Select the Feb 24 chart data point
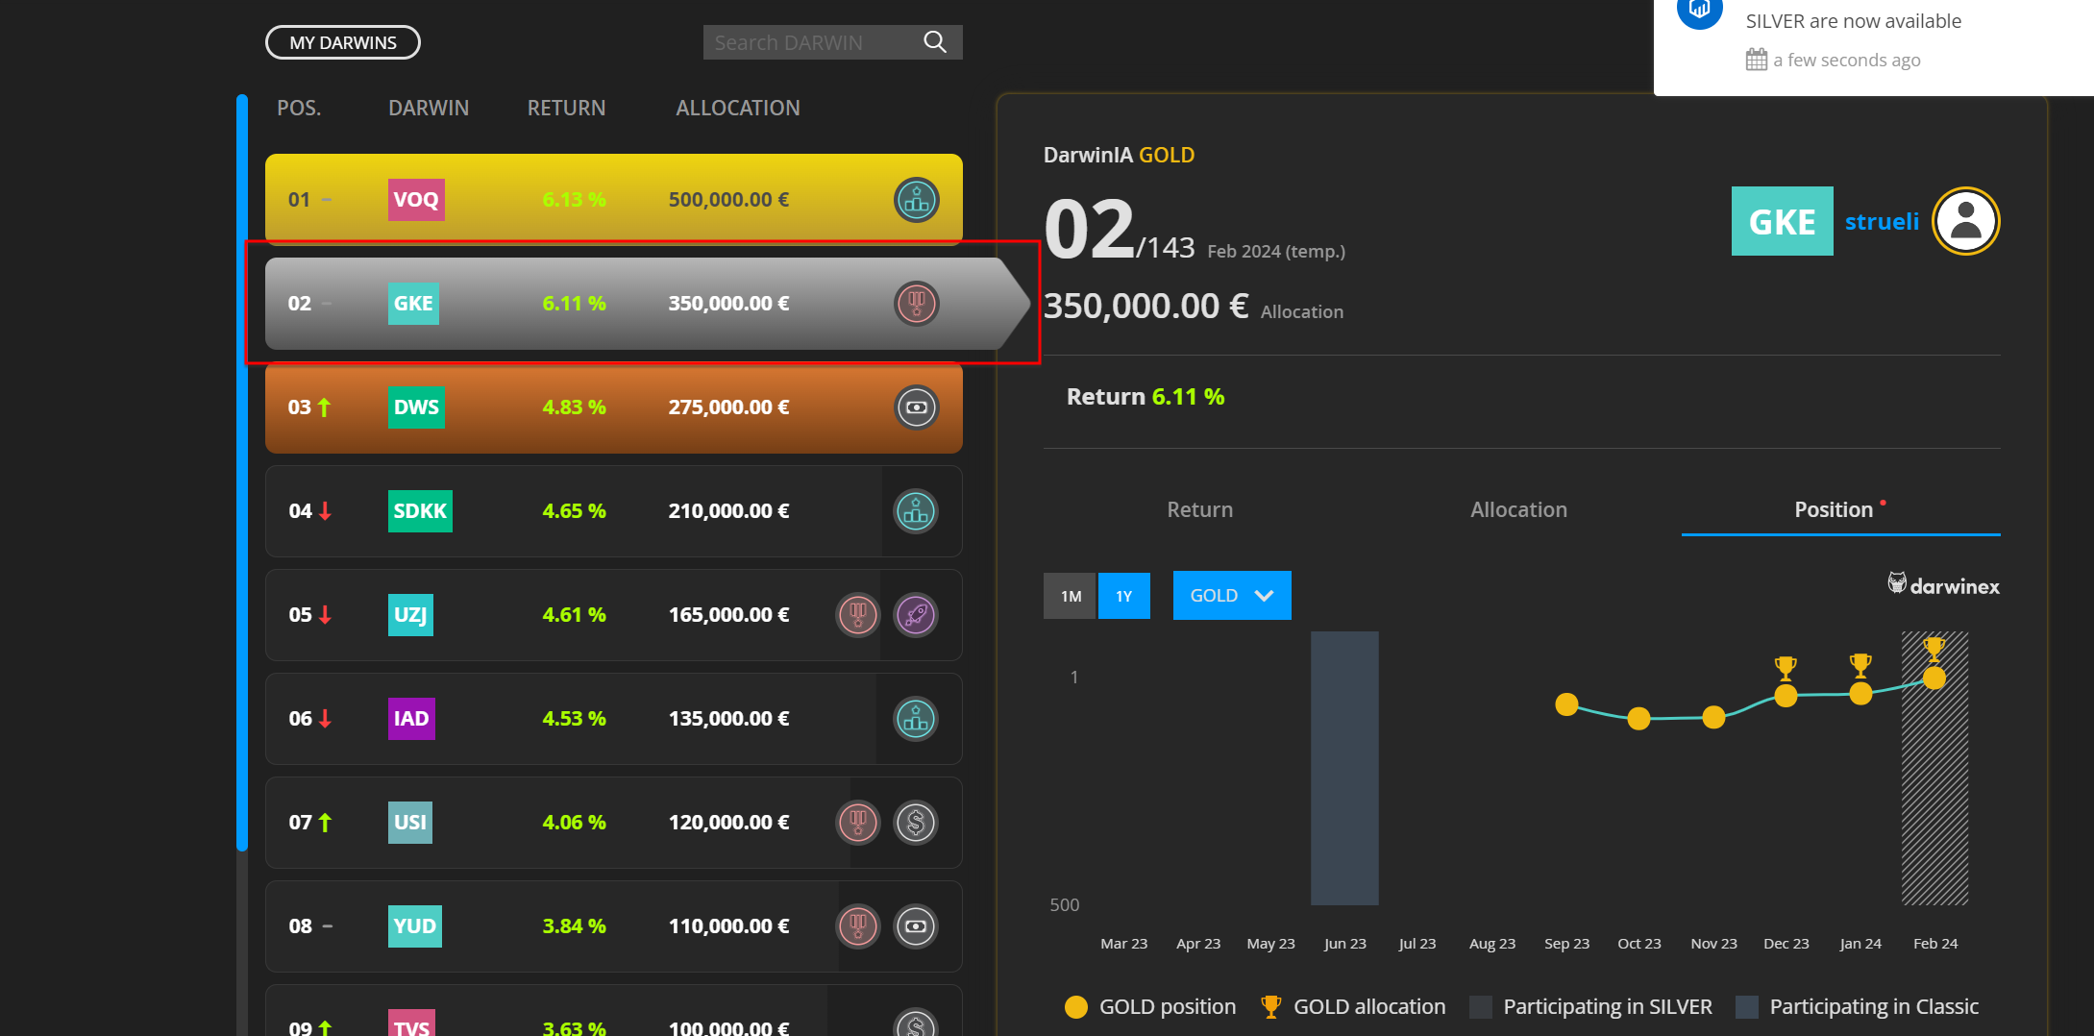The image size is (2094, 1036). point(1934,678)
